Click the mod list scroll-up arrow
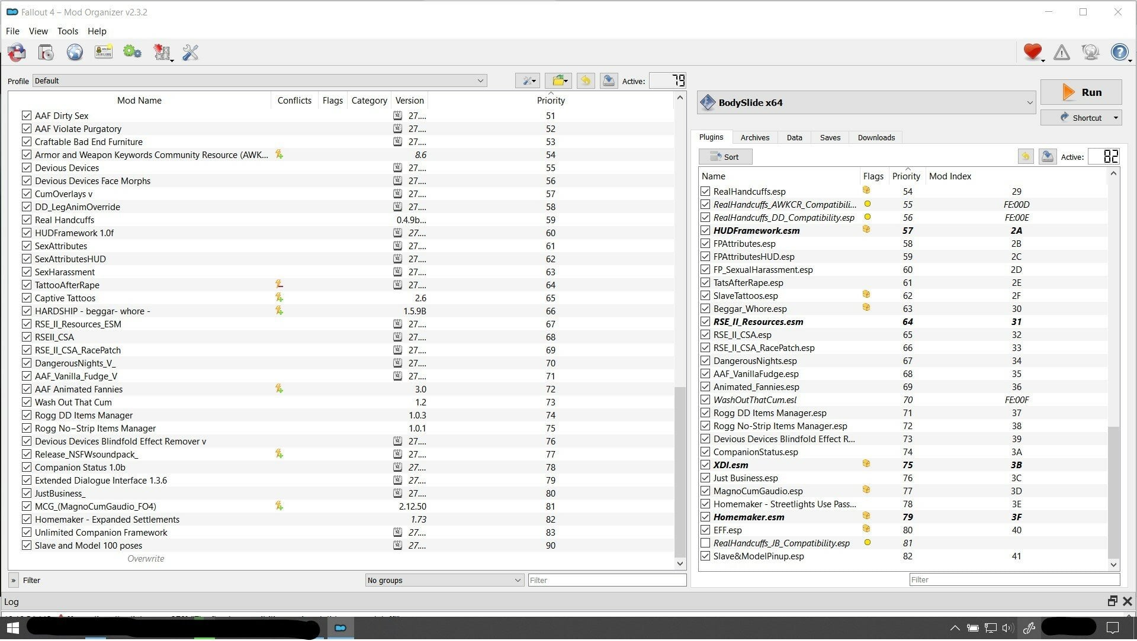The image size is (1137, 641). [680, 98]
